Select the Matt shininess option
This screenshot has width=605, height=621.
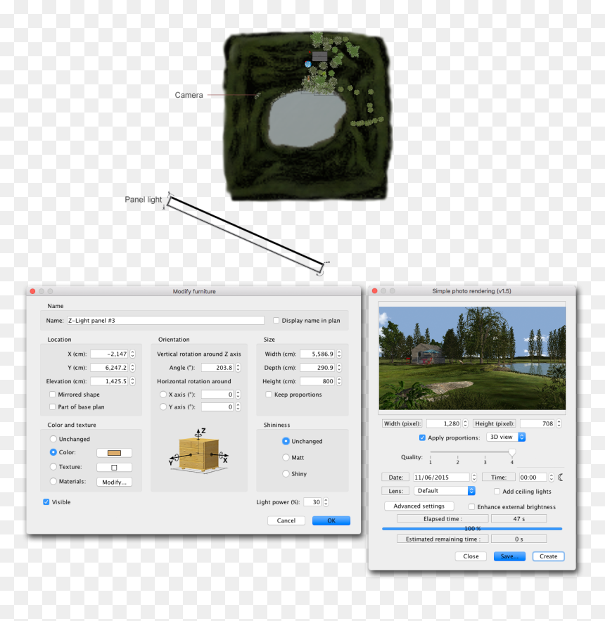(x=286, y=457)
